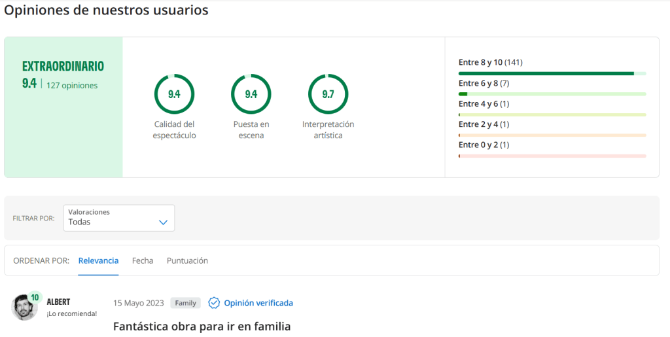Viewport: 670px width, 337px height.
Task: Click the 9.4 Puesta en escena circle
Action: click(251, 94)
